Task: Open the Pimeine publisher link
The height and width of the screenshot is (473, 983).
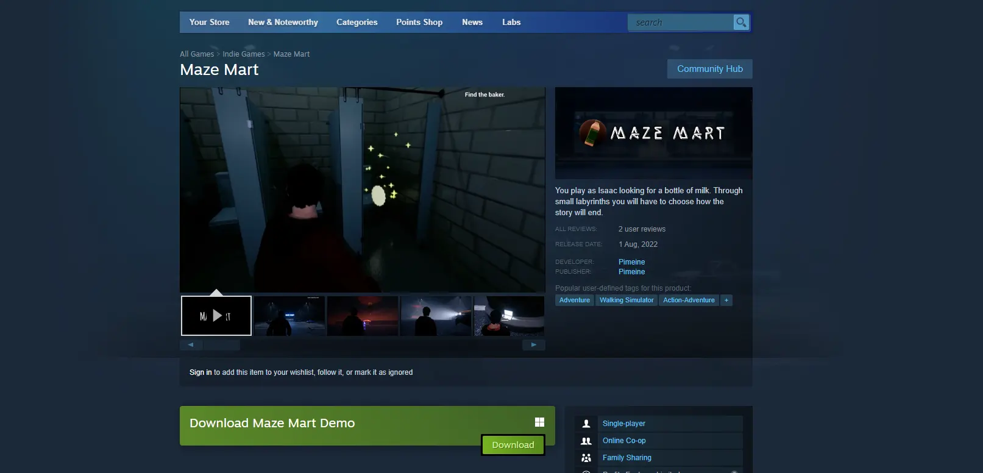Action: (631, 272)
